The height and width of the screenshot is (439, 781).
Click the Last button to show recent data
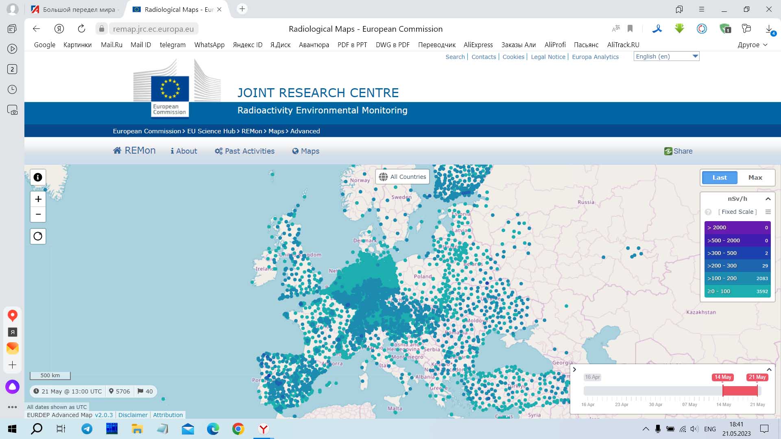719,177
